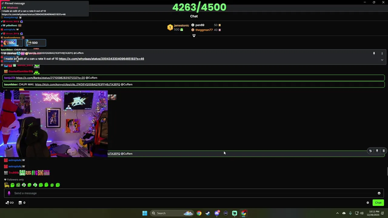
Task: Open Steam from the taskbar
Action: (x=208, y=213)
